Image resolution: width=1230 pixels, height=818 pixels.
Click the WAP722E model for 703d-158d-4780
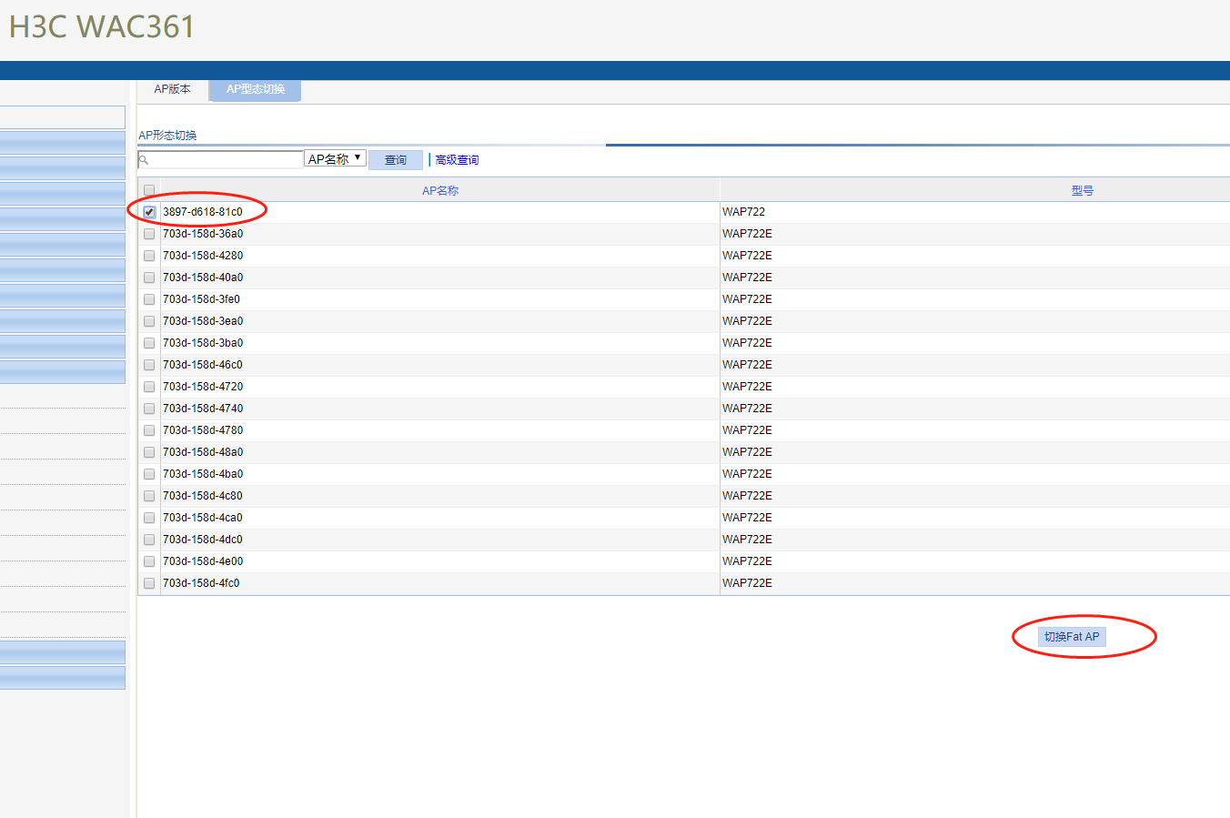click(x=747, y=430)
